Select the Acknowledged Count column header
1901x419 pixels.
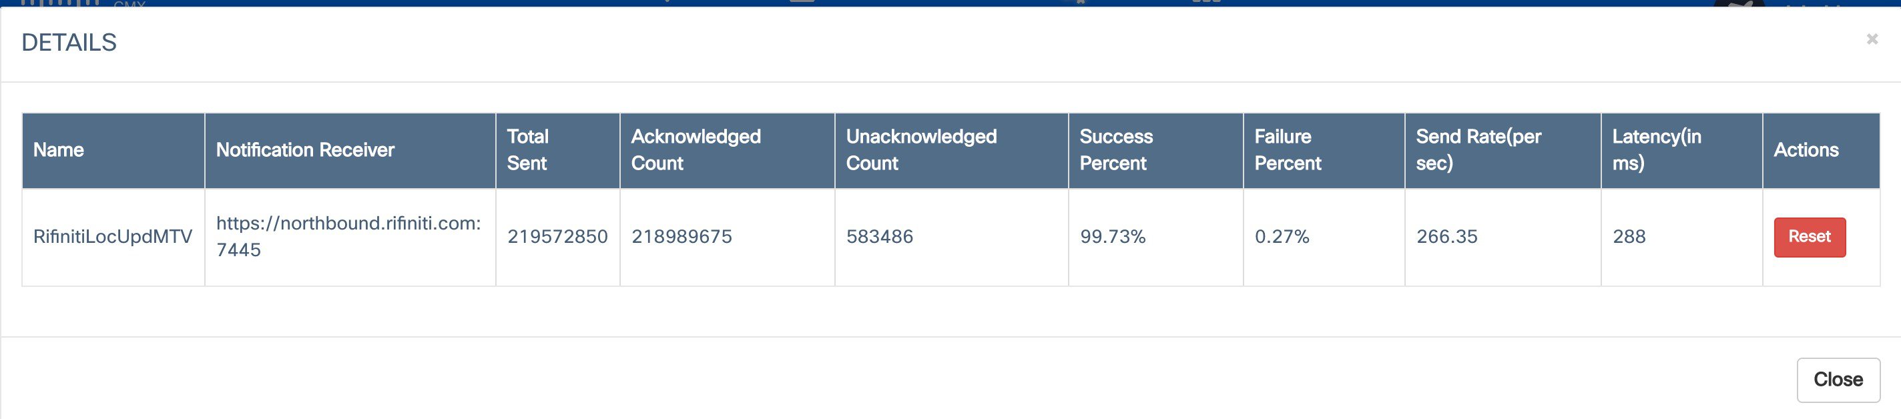tap(695, 149)
